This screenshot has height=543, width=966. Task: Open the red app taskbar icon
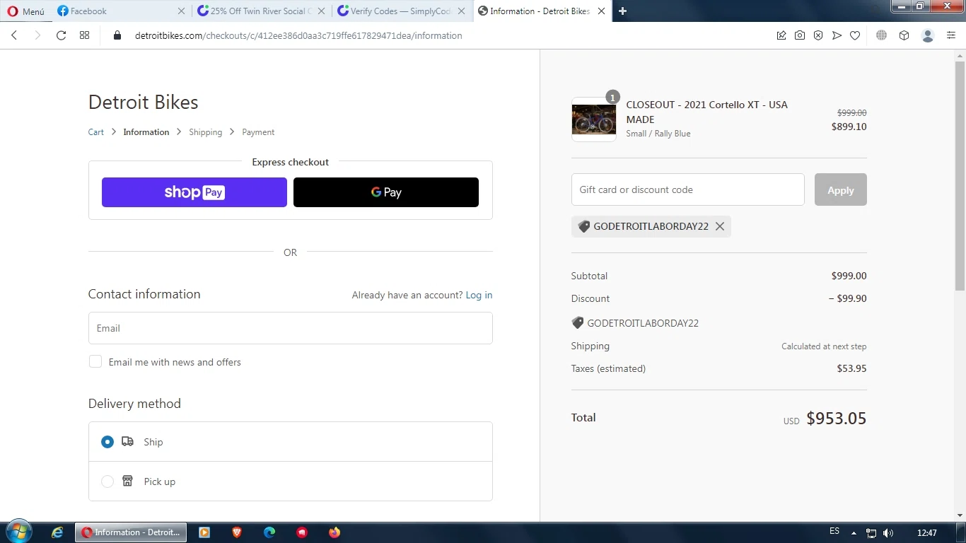[x=302, y=532]
